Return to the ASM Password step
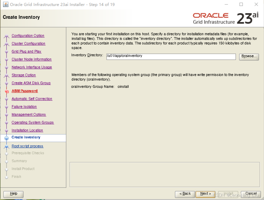This screenshot has height=200, width=264. 25,91
